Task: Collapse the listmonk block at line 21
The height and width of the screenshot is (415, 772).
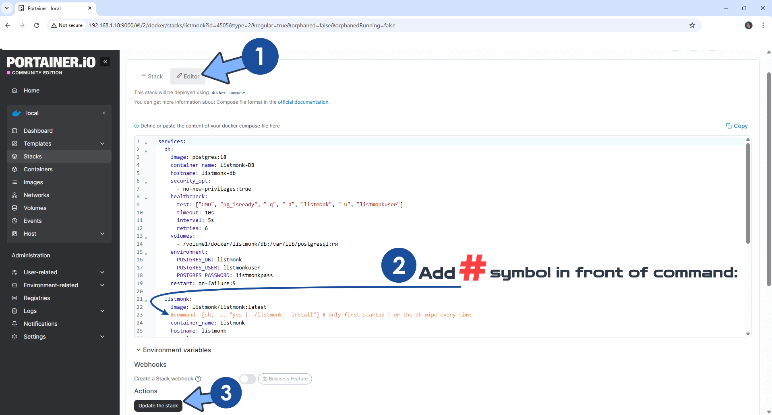Action: coord(146,300)
